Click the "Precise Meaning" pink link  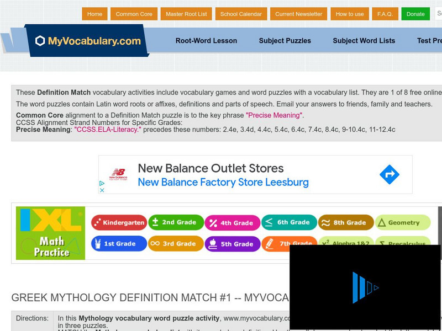(274, 115)
